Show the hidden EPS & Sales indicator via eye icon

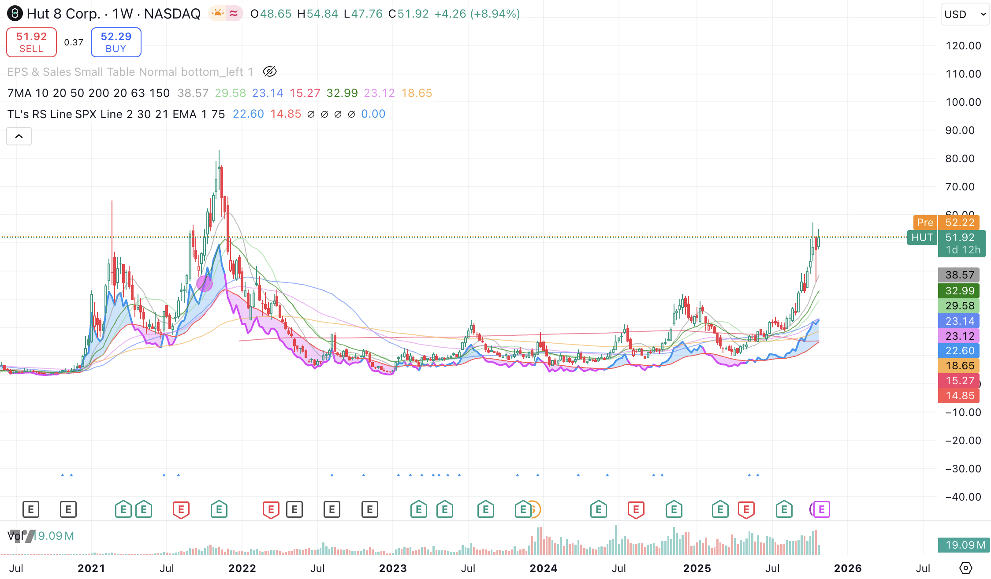269,71
